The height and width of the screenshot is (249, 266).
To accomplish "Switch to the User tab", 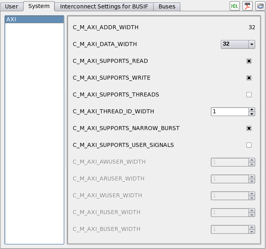I will [x=12, y=6].
